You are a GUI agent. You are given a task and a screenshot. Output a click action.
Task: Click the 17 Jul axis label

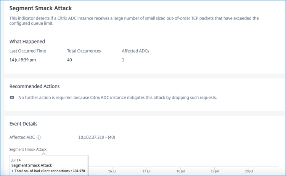click(146, 171)
